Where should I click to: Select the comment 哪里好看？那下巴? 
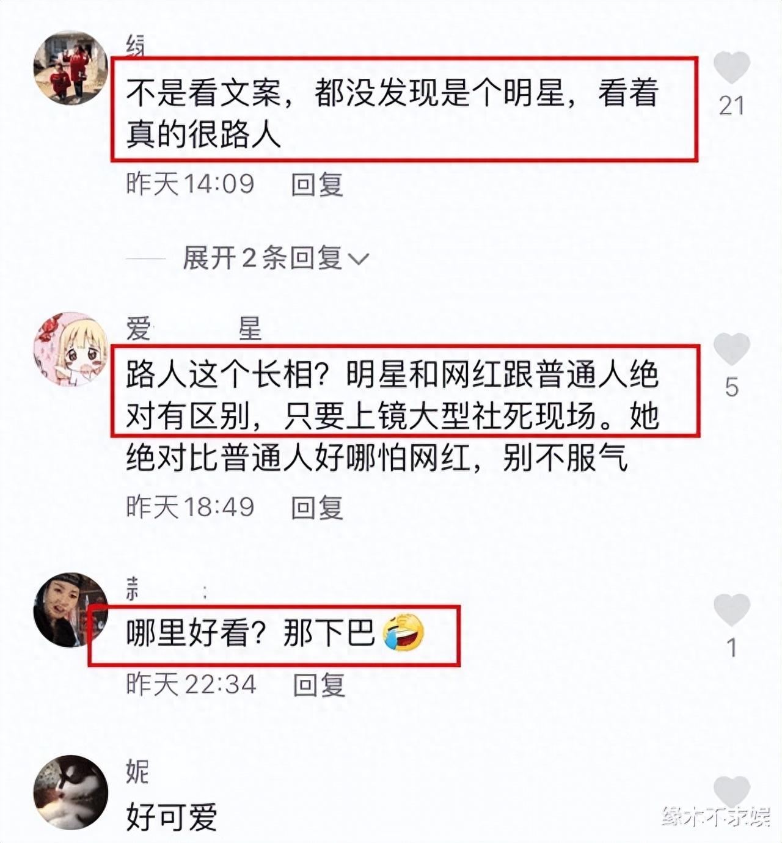[x=275, y=633]
